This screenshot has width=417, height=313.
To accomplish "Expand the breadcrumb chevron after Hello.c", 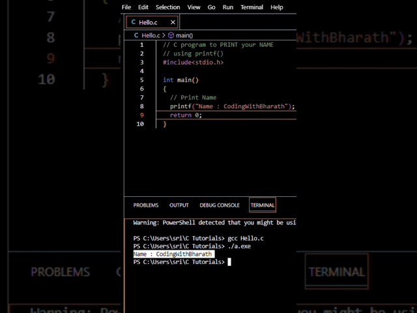I will 164,35.
